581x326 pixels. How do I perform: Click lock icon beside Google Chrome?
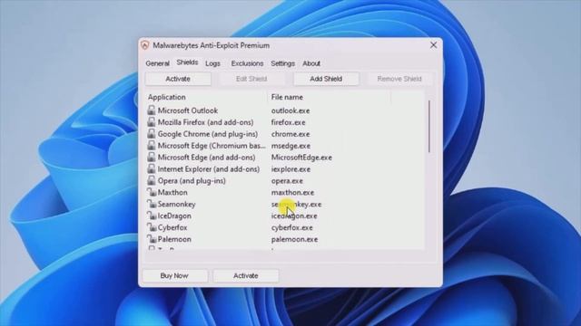152,134
